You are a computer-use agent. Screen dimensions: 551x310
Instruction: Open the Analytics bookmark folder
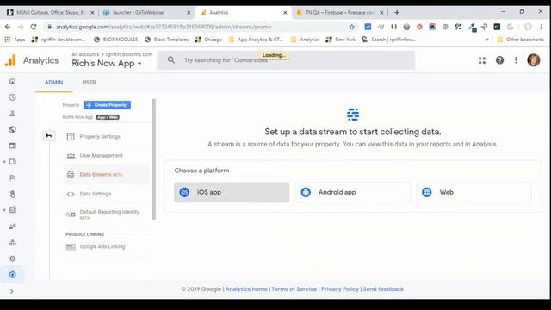[305, 40]
